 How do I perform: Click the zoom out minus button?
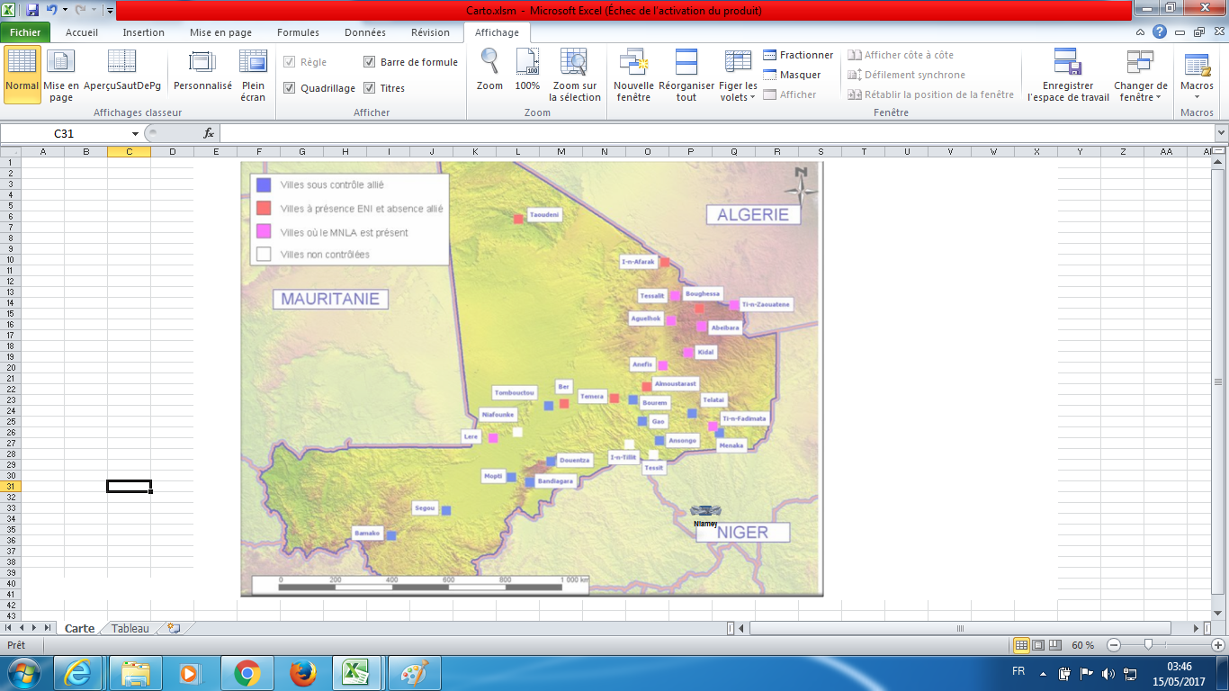pyautogui.click(x=1114, y=645)
